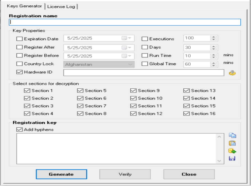Uncheck Section 9 for decryption
Viewport: 251px width, 186px height.
[133, 91]
